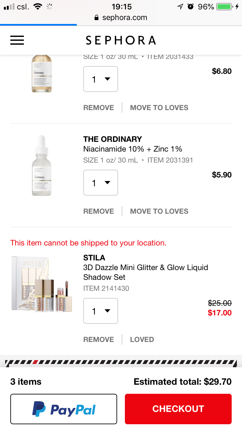Remove the Niacinamide 10% + Zinc 1% item
The width and height of the screenshot is (242, 432).
click(98, 211)
